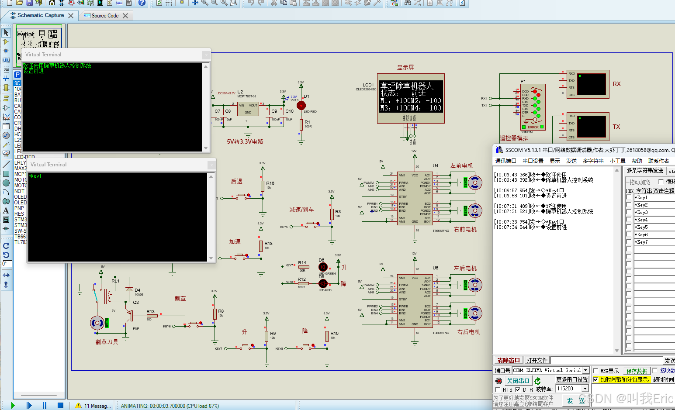Click the file path input field in SSCOM

coord(607,360)
